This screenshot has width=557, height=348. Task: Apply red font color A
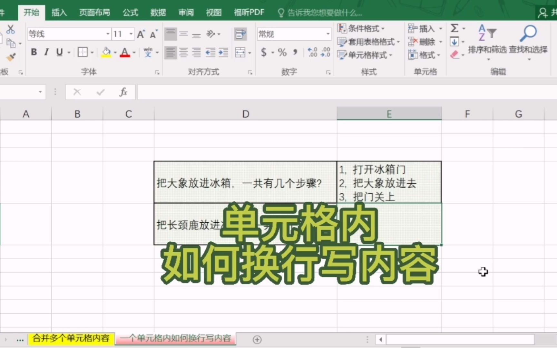click(x=125, y=52)
